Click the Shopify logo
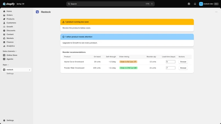 (x=9, y=4)
